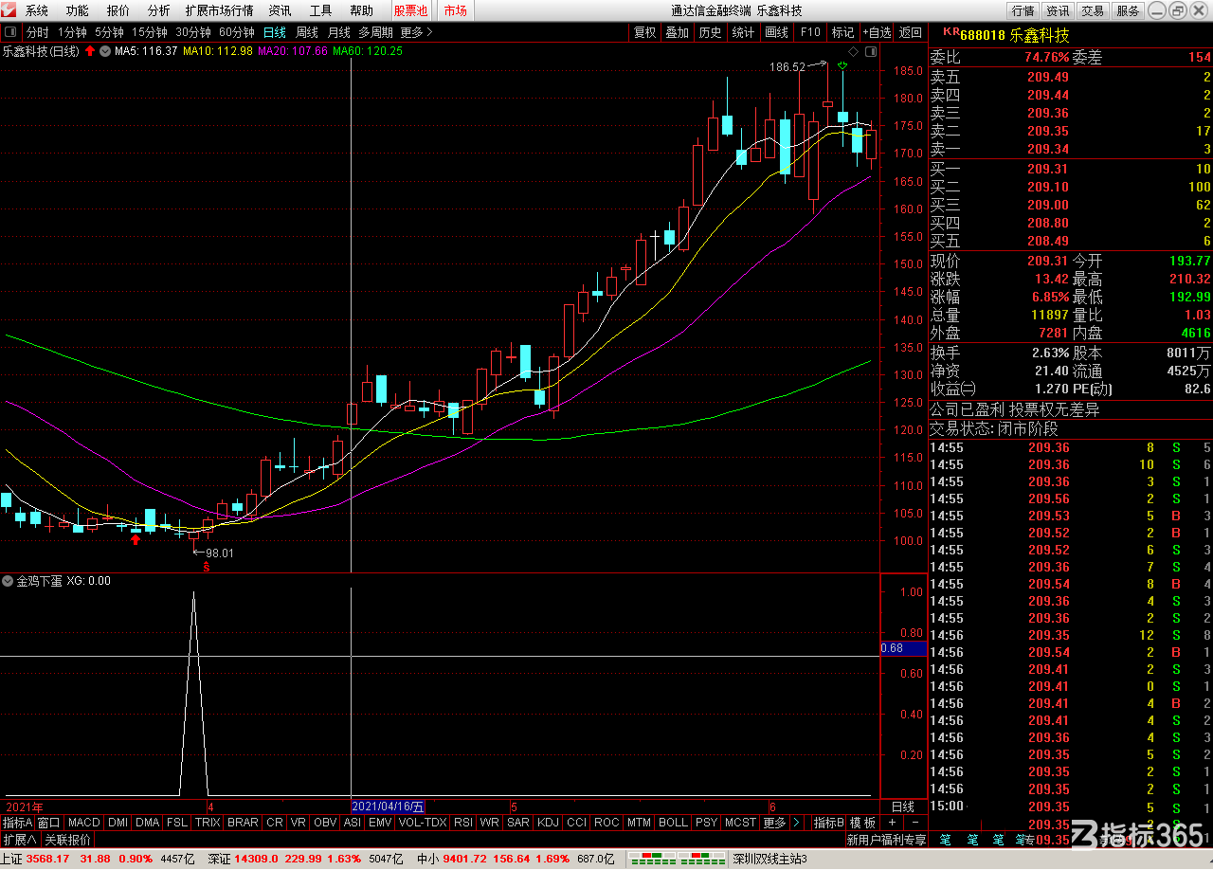Switch to the 市场 tab
This screenshot has height=870, width=1213.
tap(455, 10)
